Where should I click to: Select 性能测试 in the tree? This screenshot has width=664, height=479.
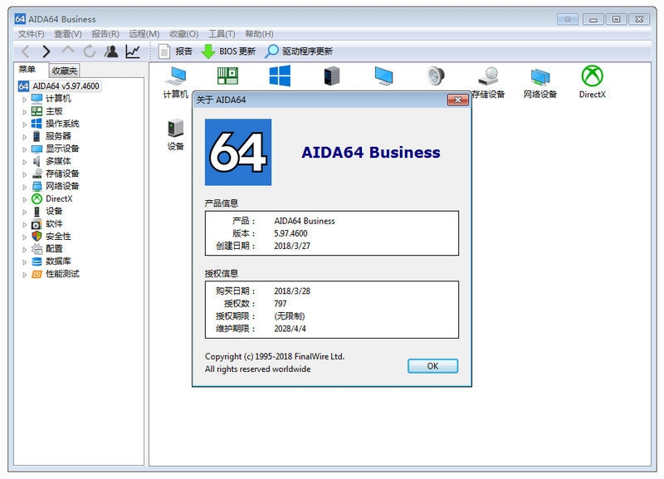[62, 274]
